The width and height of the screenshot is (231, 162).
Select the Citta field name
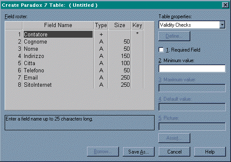pos(58,63)
